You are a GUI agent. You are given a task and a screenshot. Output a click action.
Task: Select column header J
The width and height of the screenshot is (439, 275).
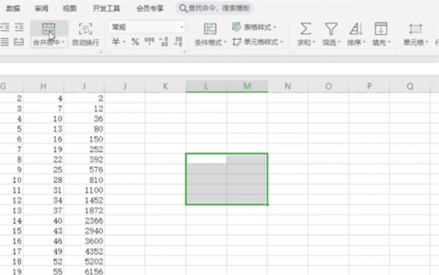pos(125,86)
